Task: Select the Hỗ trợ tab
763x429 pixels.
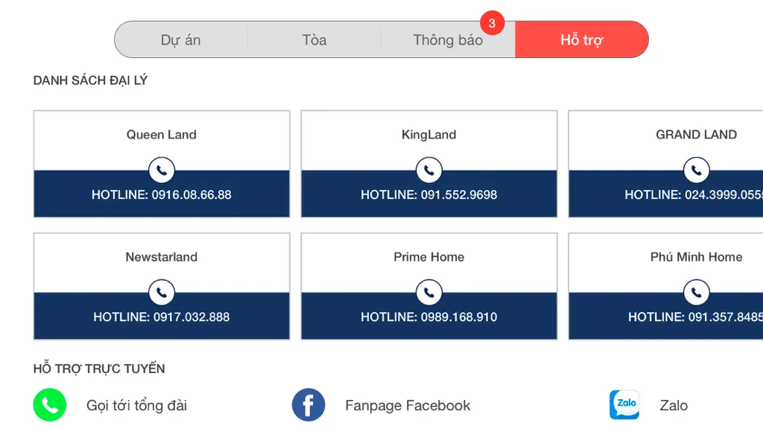Action: pyautogui.click(x=581, y=39)
